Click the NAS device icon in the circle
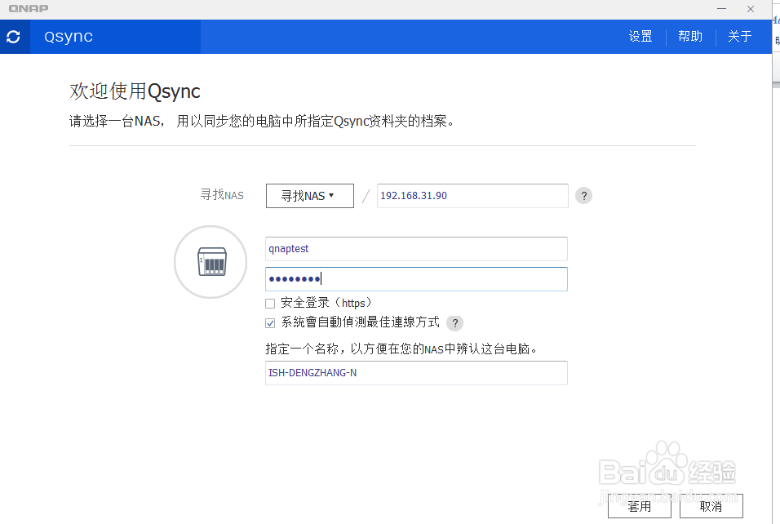Viewport: 780px width, 524px height. (211, 262)
